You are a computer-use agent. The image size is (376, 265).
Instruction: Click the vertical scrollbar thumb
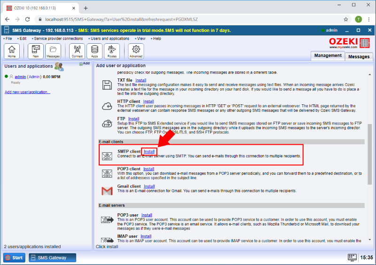369,154
